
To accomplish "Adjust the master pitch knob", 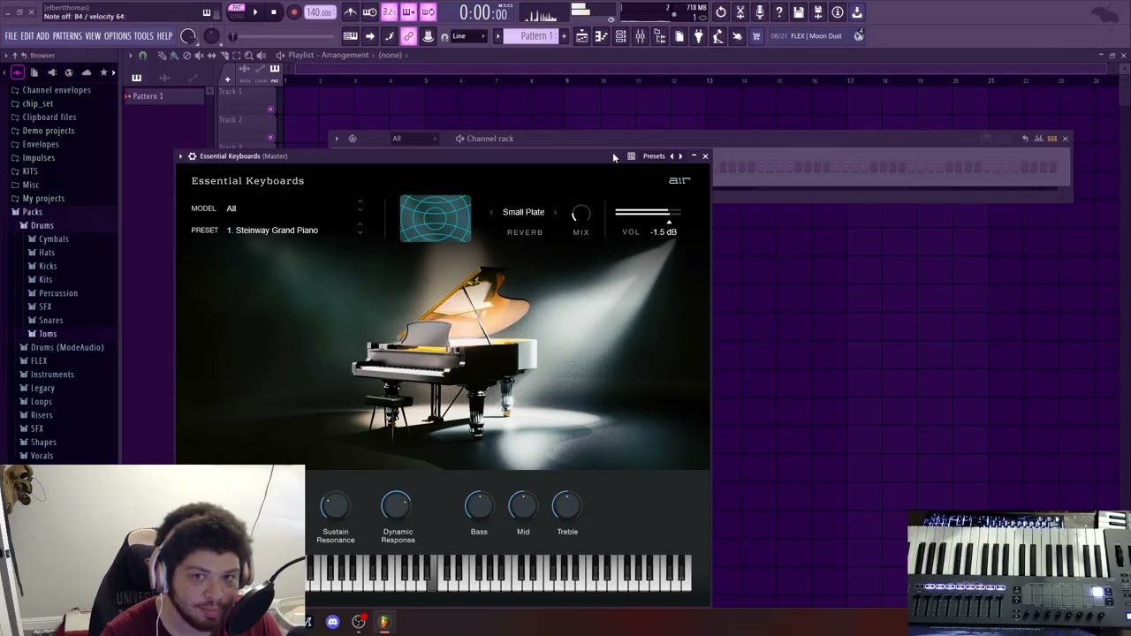I will (x=211, y=36).
